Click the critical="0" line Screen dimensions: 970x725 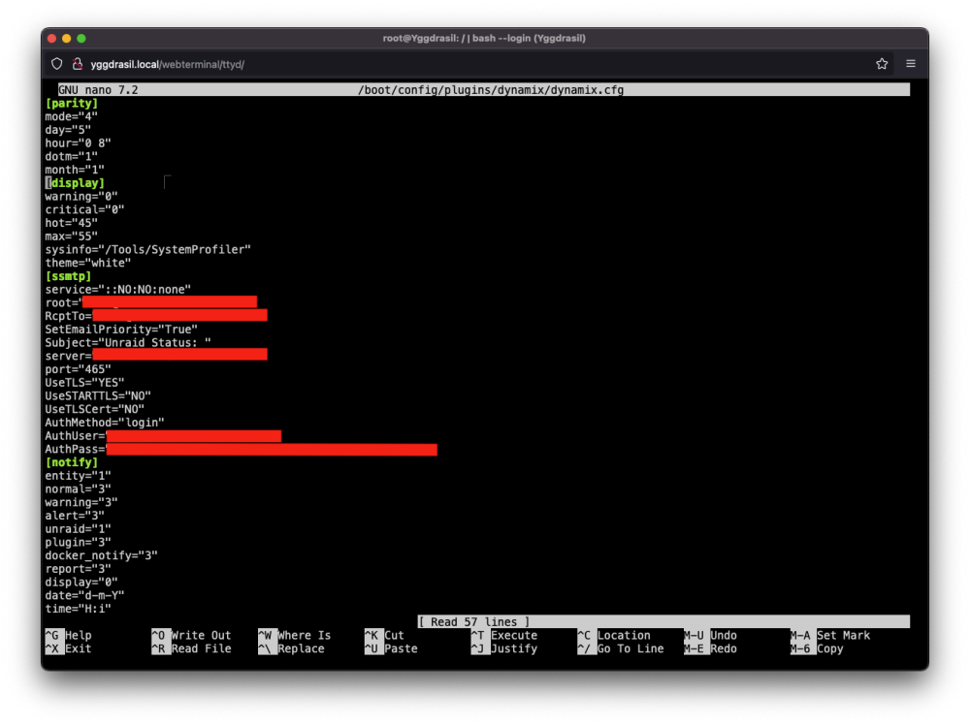click(x=84, y=209)
